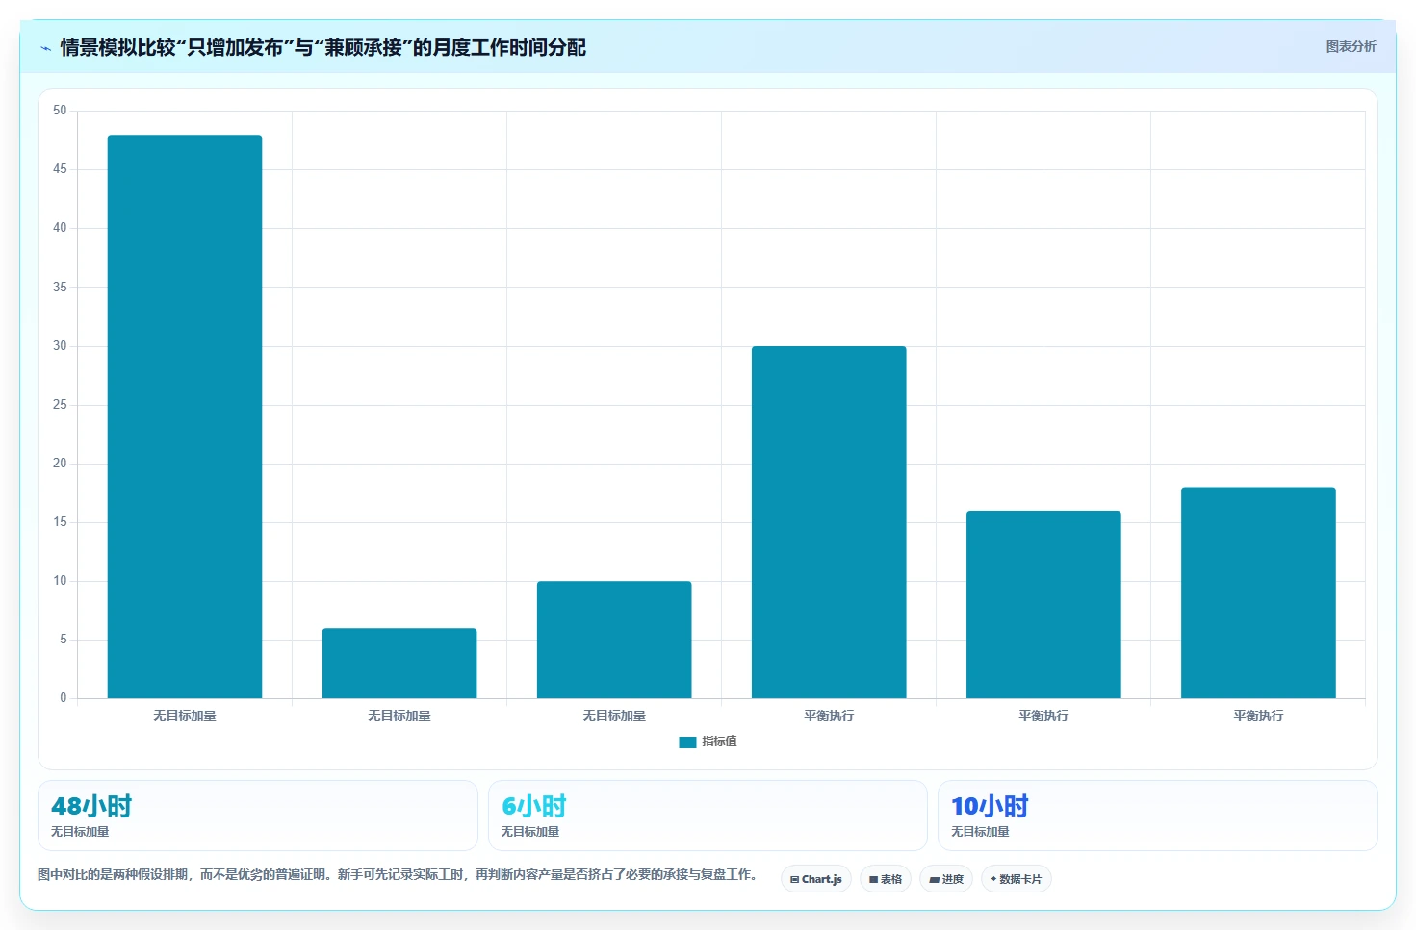Click the 无目标加量 caption under 10小时
This screenshot has width=1416, height=930.
pos(980,832)
